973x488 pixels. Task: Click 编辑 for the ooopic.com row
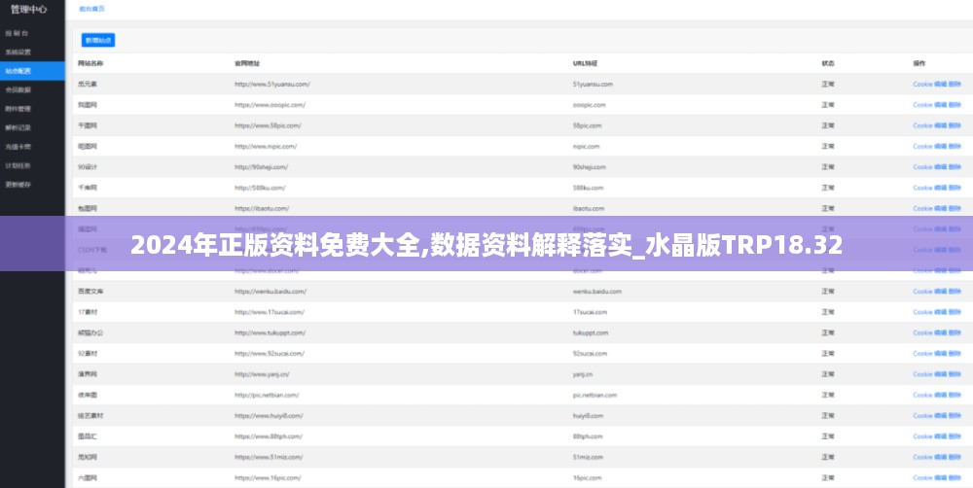click(940, 105)
